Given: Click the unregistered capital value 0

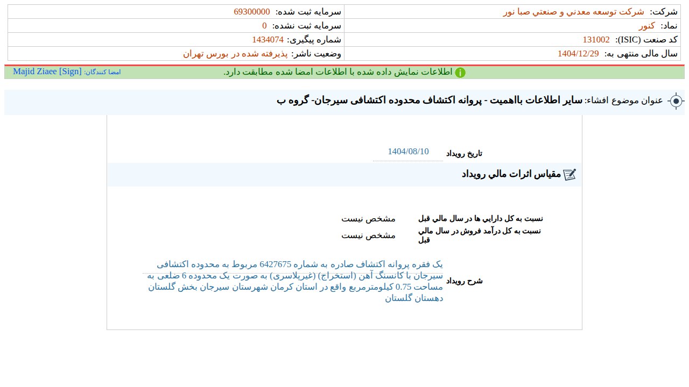Looking at the screenshot, I should click(x=264, y=26).
